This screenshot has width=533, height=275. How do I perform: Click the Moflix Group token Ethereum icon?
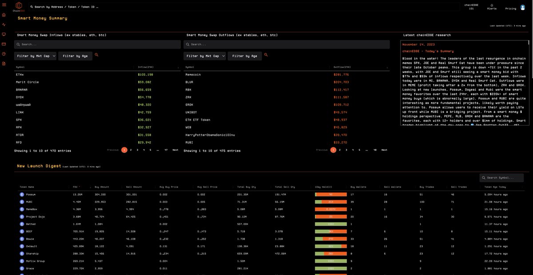pos(22,261)
